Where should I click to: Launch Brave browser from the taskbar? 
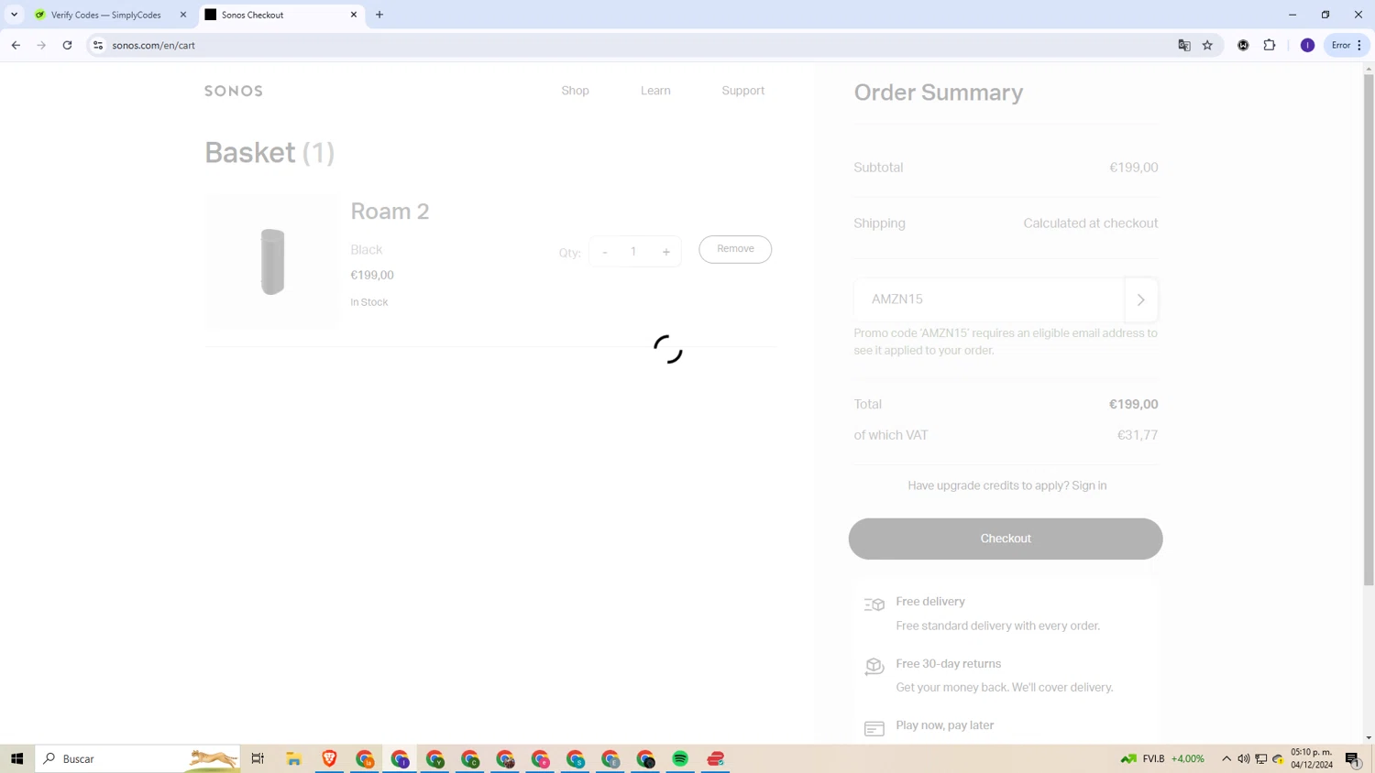329,758
